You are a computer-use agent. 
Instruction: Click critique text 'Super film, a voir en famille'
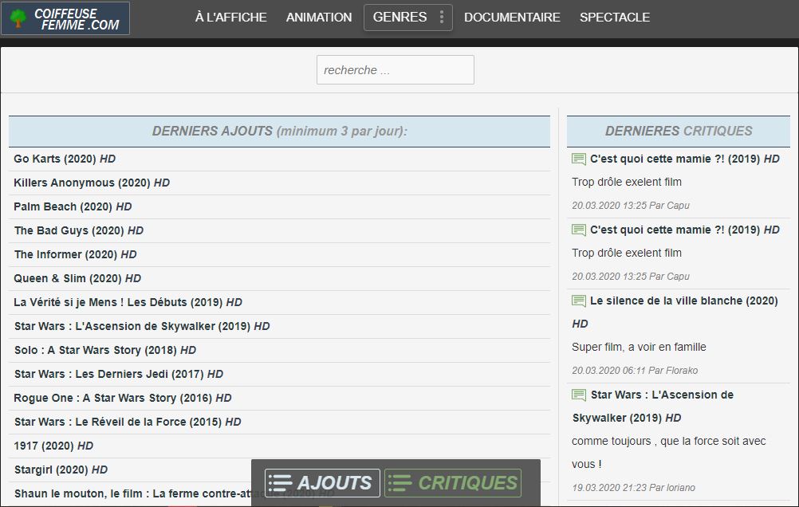pos(639,348)
